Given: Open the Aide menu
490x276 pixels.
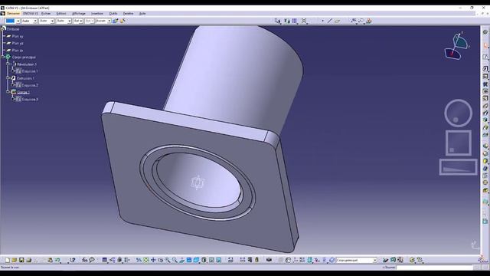Looking at the screenshot, I should pos(142,14).
